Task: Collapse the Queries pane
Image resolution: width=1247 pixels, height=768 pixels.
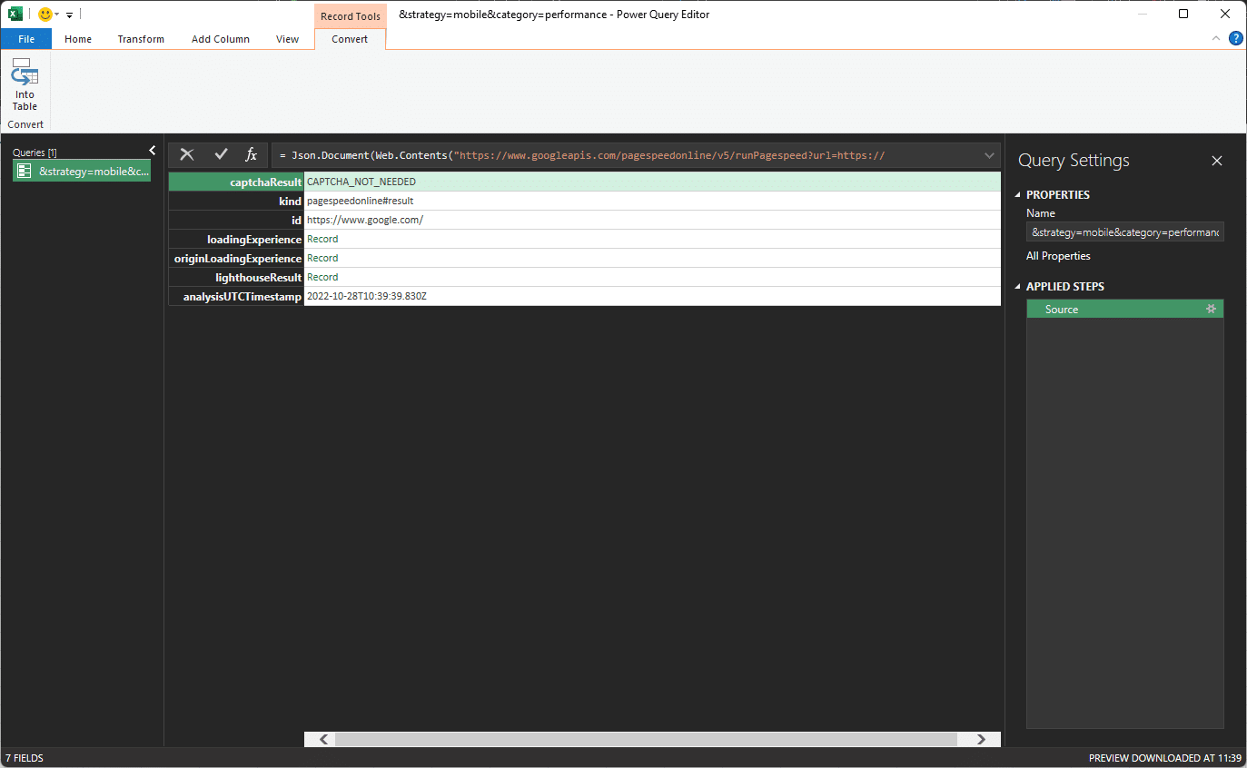Action: [152, 150]
